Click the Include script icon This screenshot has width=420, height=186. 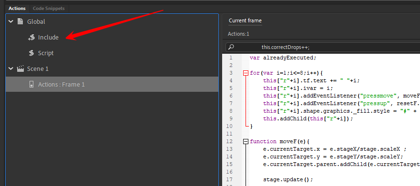(x=31, y=38)
